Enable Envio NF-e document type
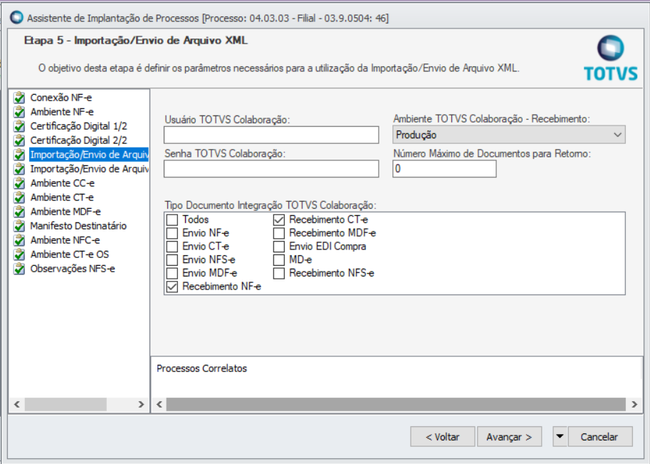Screen dimensions: 650x464 point(172,233)
